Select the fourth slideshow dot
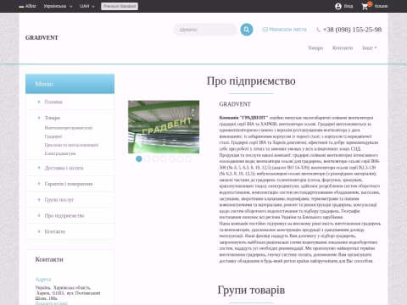 (164, 159)
